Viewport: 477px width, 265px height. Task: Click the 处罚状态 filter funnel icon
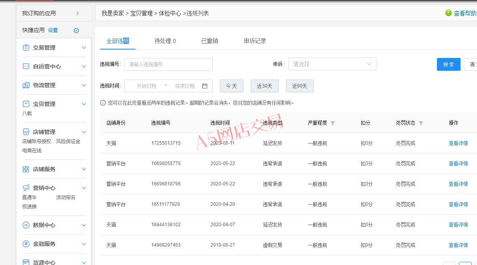[x=421, y=123]
